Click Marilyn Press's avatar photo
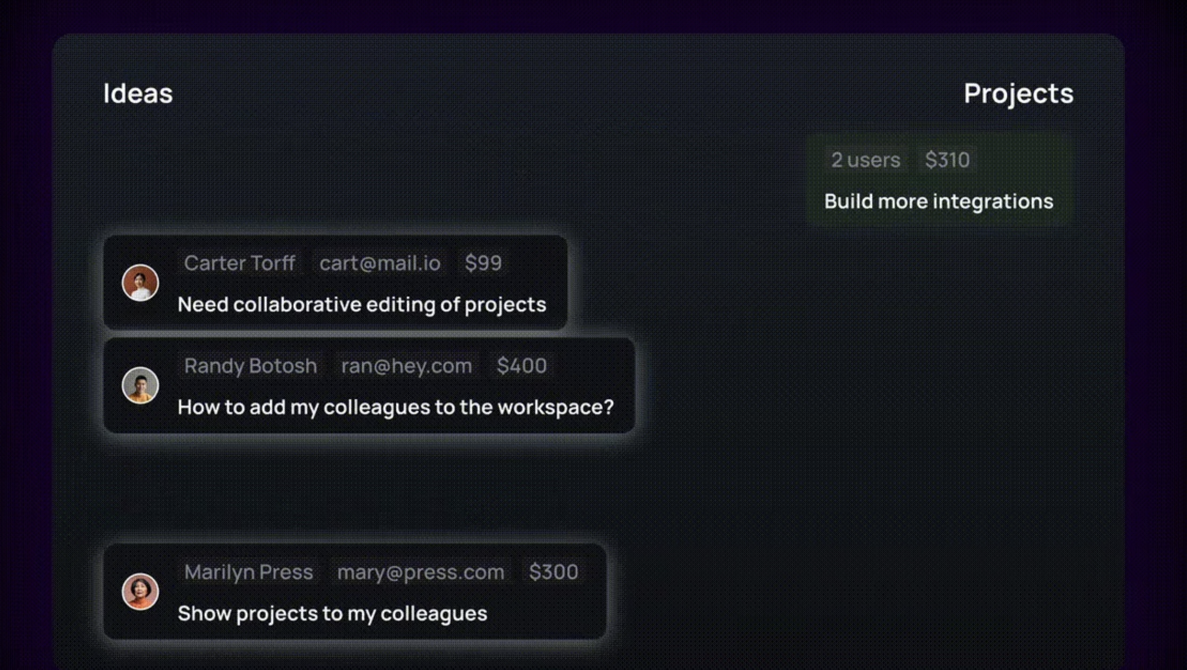1187x670 pixels. coord(140,591)
